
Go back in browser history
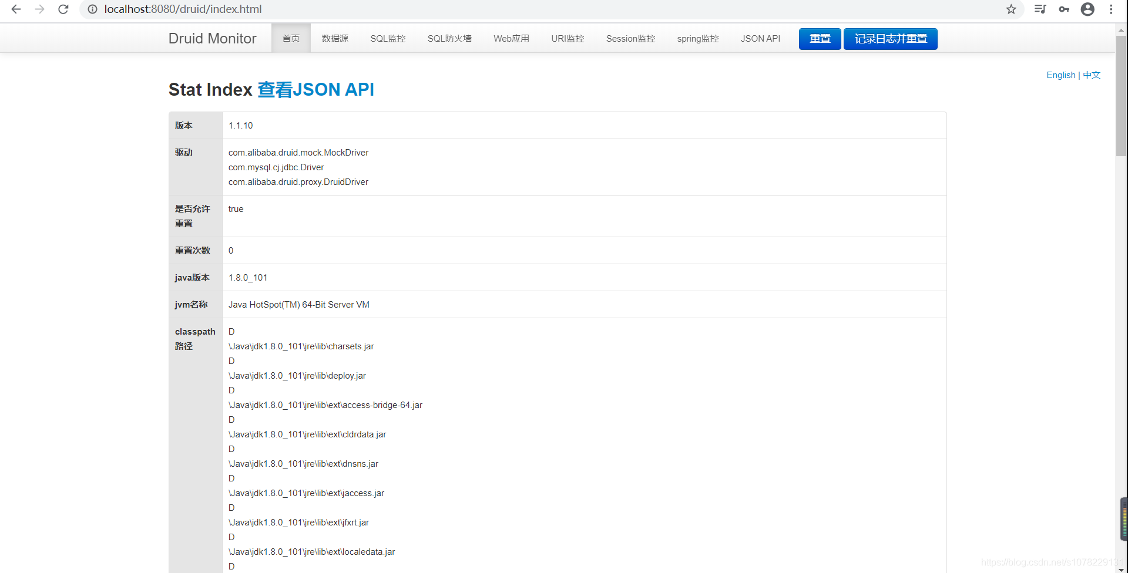pyautogui.click(x=16, y=9)
